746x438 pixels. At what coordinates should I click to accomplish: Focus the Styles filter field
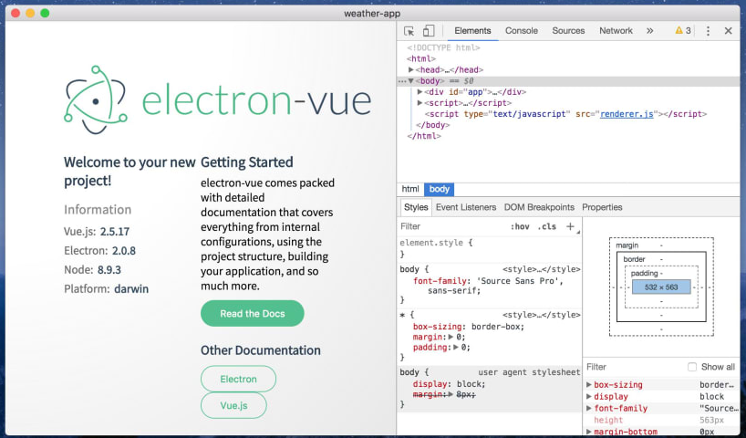pyautogui.click(x=452, y=226)
